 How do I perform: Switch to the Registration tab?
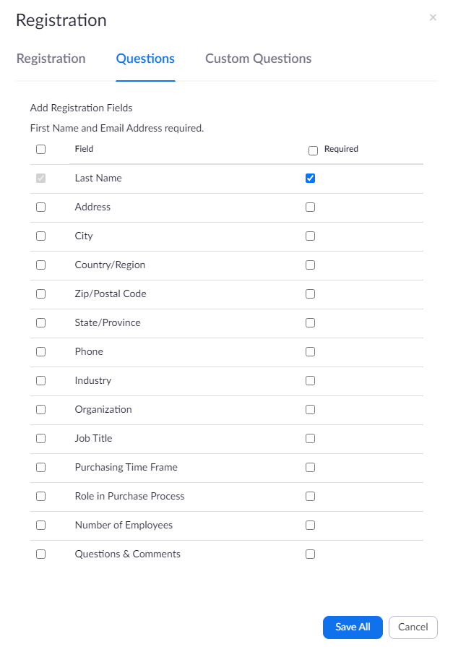(x=51, y=59)
